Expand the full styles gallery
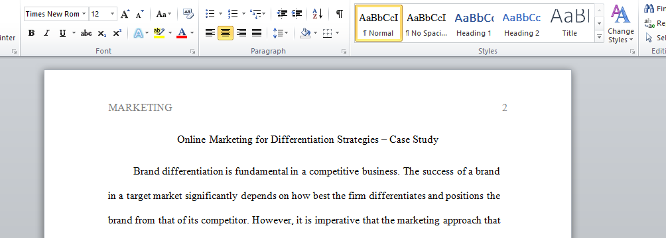 (599, 36)
